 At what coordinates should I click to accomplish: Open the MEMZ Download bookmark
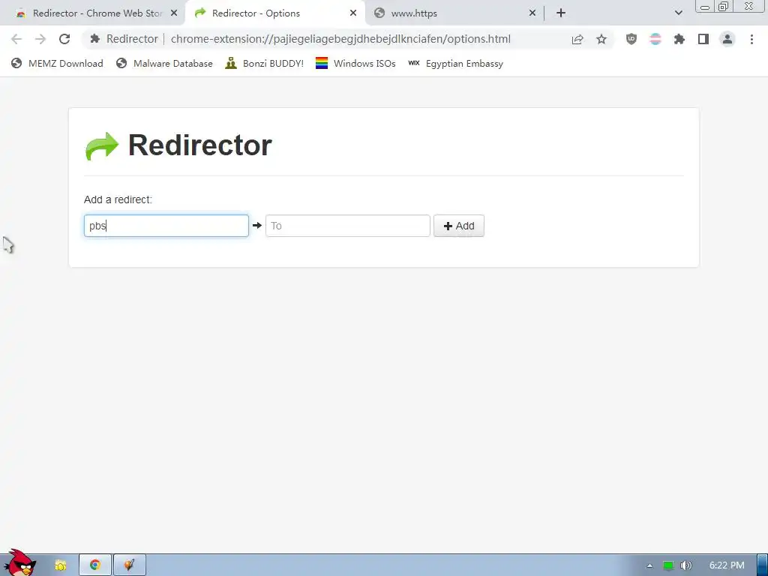point(57,63)
